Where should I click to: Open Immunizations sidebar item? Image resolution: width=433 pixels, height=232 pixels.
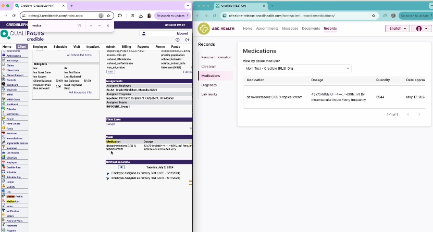[15, 138]
